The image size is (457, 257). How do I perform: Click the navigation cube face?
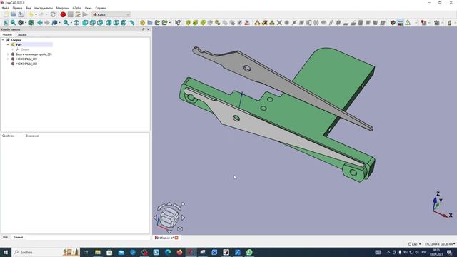pyautogui.click(x=169, y=217)
